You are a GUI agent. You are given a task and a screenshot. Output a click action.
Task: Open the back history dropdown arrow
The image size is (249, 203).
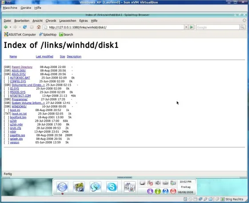10,27
